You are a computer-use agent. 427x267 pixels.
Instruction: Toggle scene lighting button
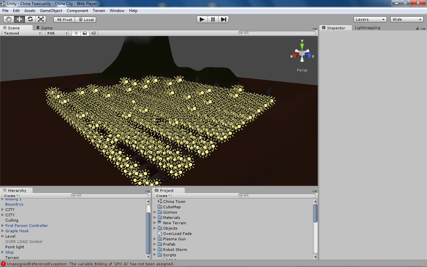pyautogui.click(x=76, y=33)
